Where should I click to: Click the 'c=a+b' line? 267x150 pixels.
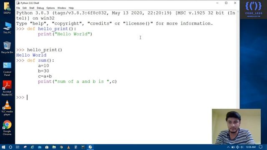45,76
